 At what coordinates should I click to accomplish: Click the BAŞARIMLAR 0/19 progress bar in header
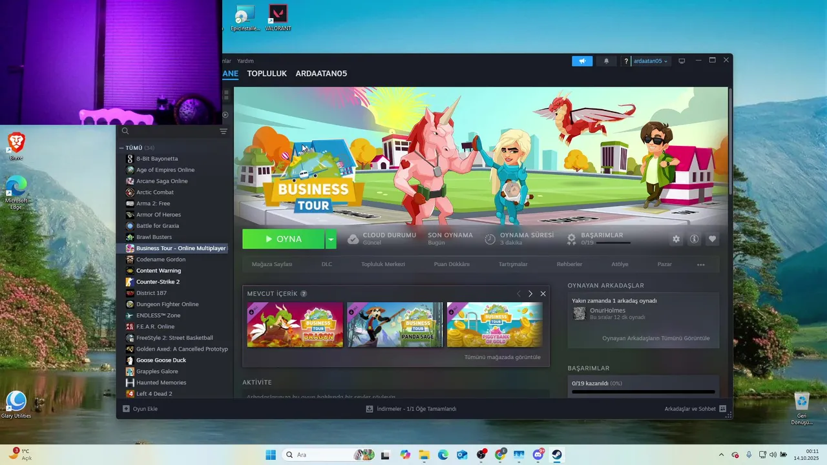pos(613,243)
